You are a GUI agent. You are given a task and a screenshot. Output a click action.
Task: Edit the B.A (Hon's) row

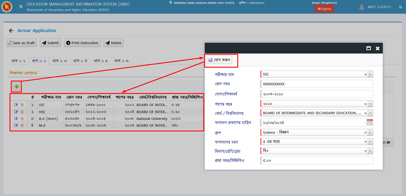pos(16,119)
